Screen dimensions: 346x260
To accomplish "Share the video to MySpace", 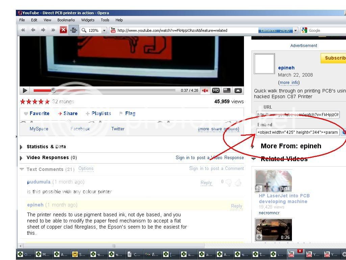I will (39, 129).
